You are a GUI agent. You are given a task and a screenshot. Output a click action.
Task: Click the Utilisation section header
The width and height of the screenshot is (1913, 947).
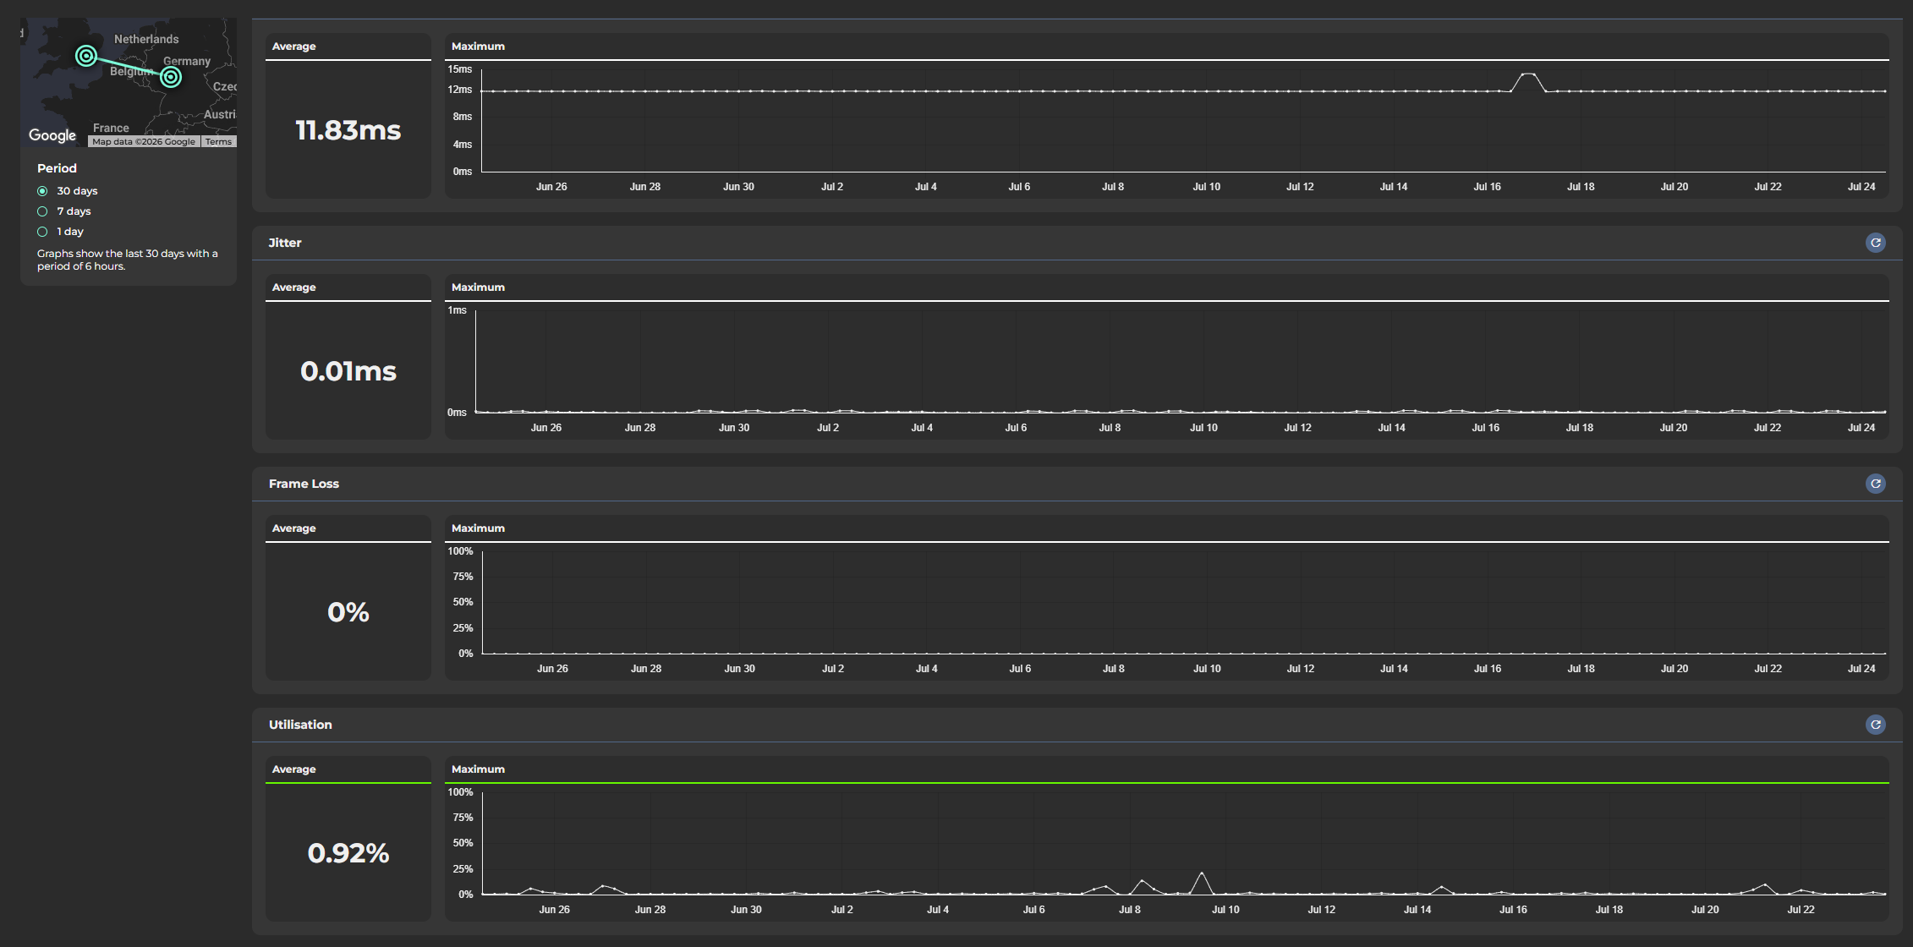[x=300, y=725]
